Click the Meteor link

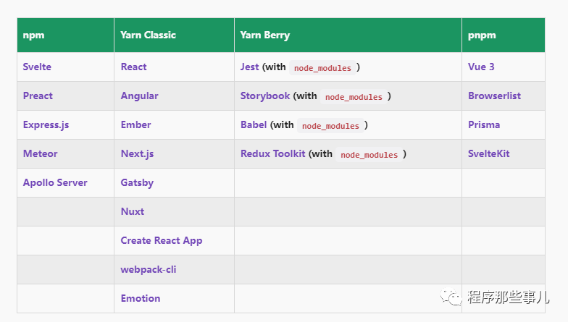tap(41, 153)
